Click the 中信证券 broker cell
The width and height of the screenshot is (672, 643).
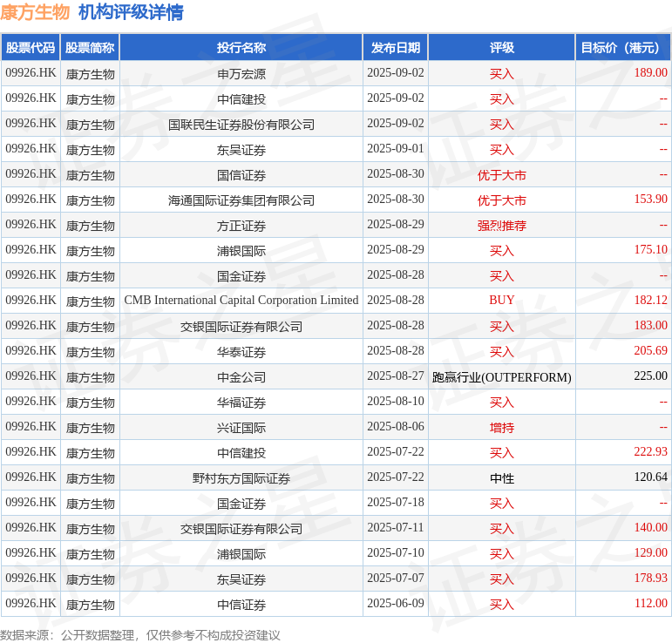[241, 605]
